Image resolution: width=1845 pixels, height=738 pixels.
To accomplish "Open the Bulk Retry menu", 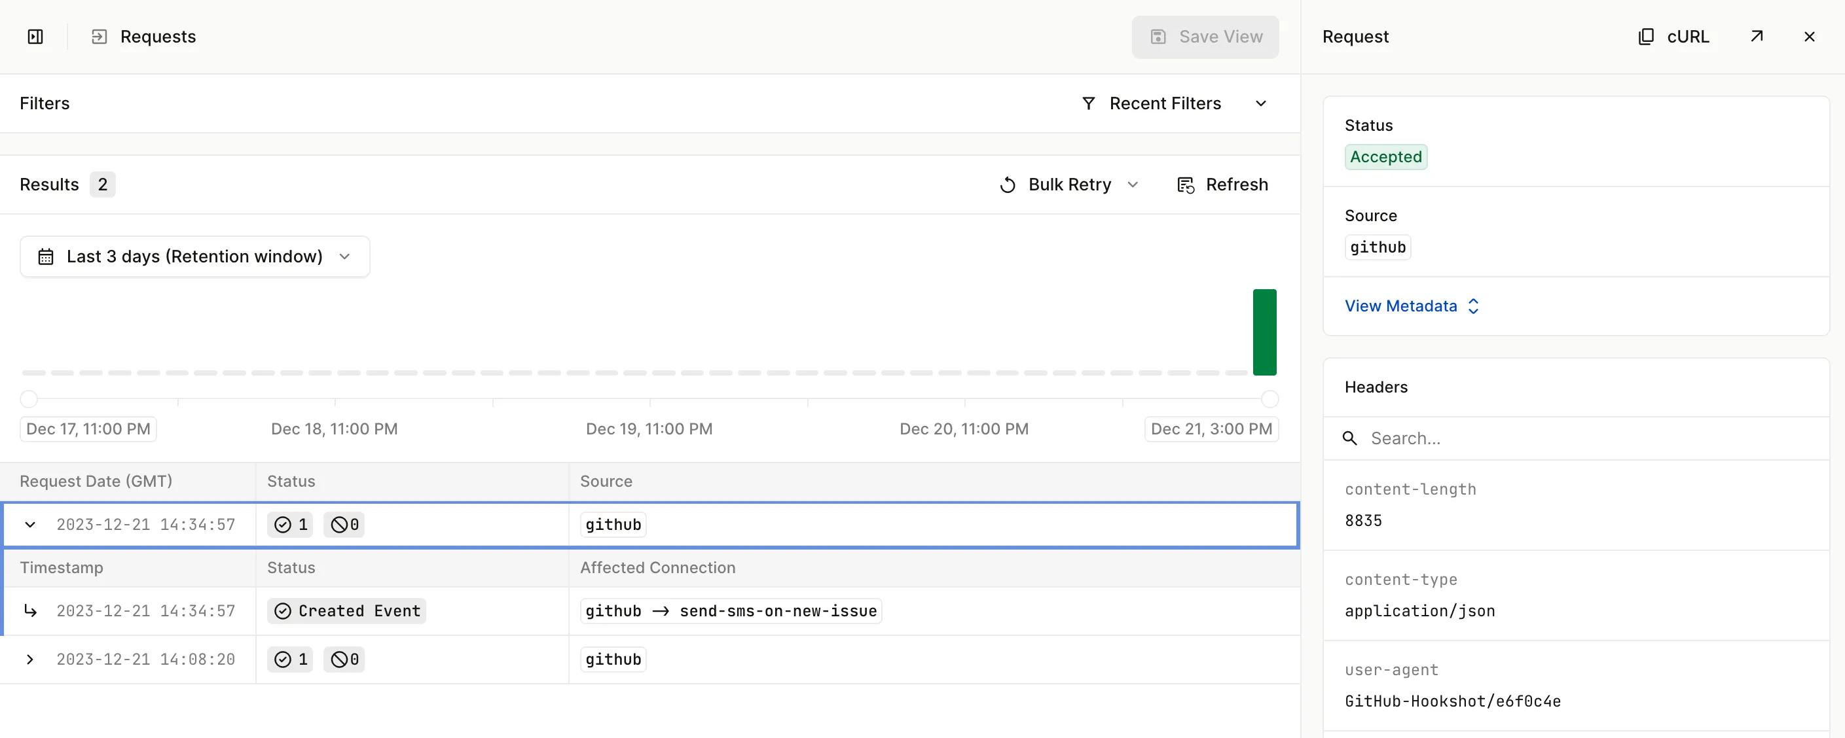I will 1069,184.
